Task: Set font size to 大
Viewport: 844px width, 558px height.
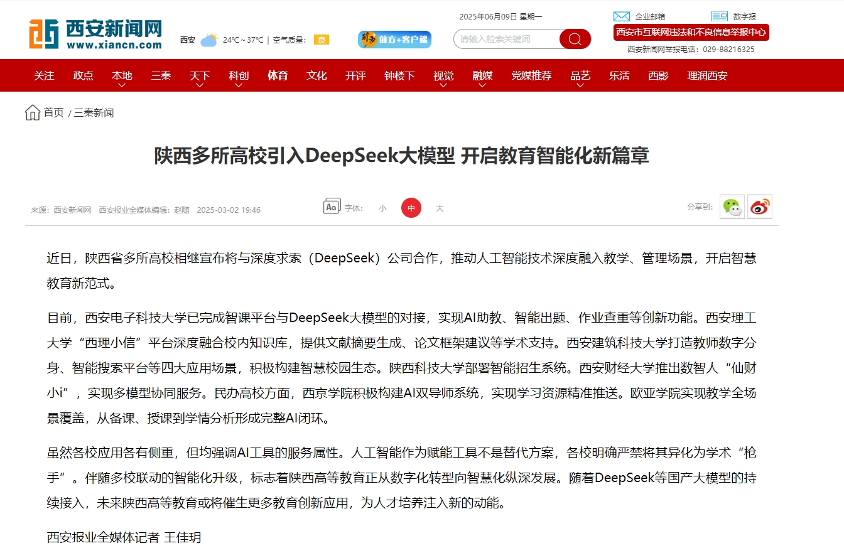Action: coord(440,208)
